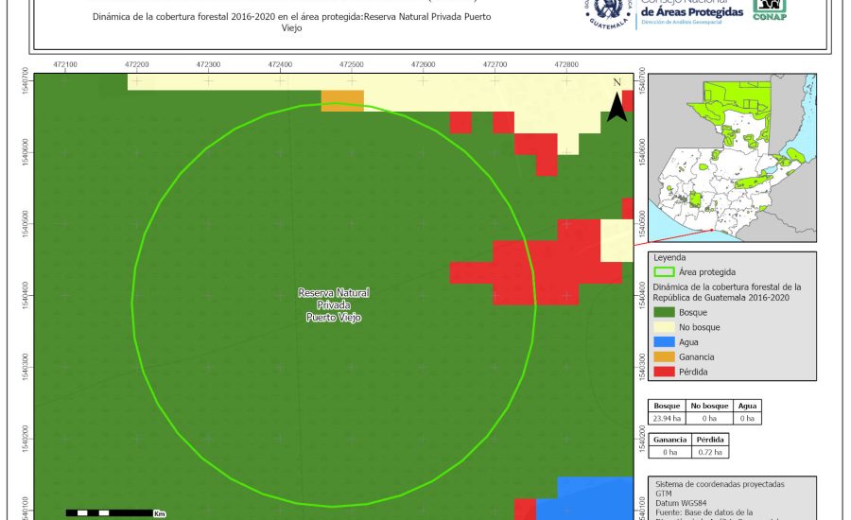Click the orange Ganancia patch on the map

342,100
